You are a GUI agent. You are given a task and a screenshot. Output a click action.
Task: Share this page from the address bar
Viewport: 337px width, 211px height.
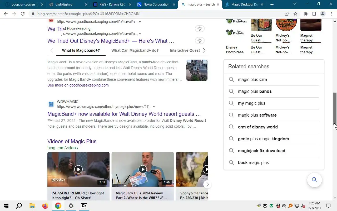pyautogui.click(x=287, y=14)
